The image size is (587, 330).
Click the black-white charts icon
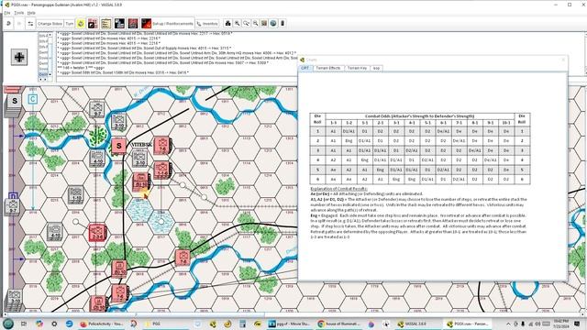119,24
